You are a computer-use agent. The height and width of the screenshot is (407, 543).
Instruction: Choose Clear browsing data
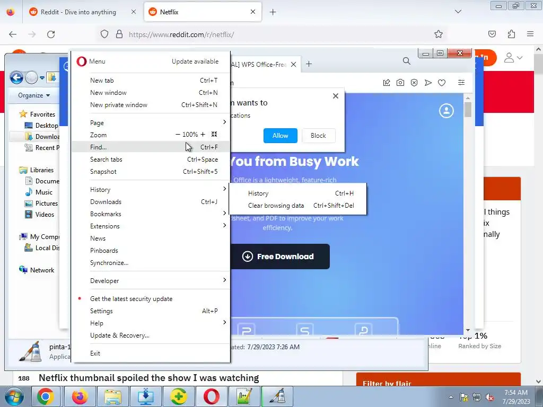point(298,205)
